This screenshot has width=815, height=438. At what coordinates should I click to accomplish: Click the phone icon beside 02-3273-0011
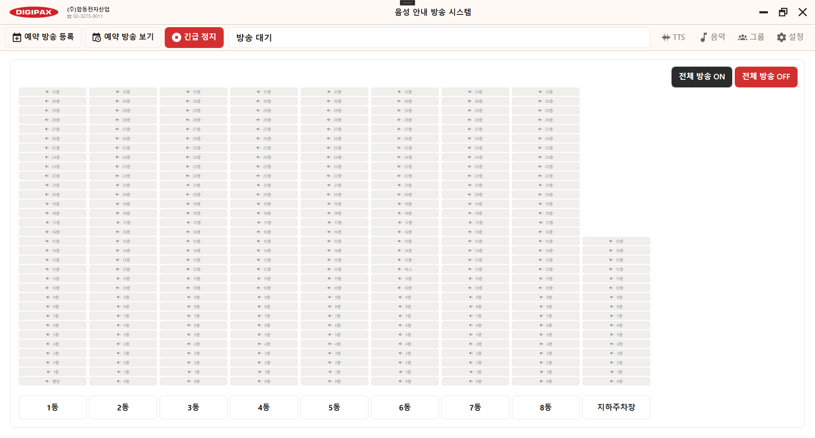coord(69,17)
